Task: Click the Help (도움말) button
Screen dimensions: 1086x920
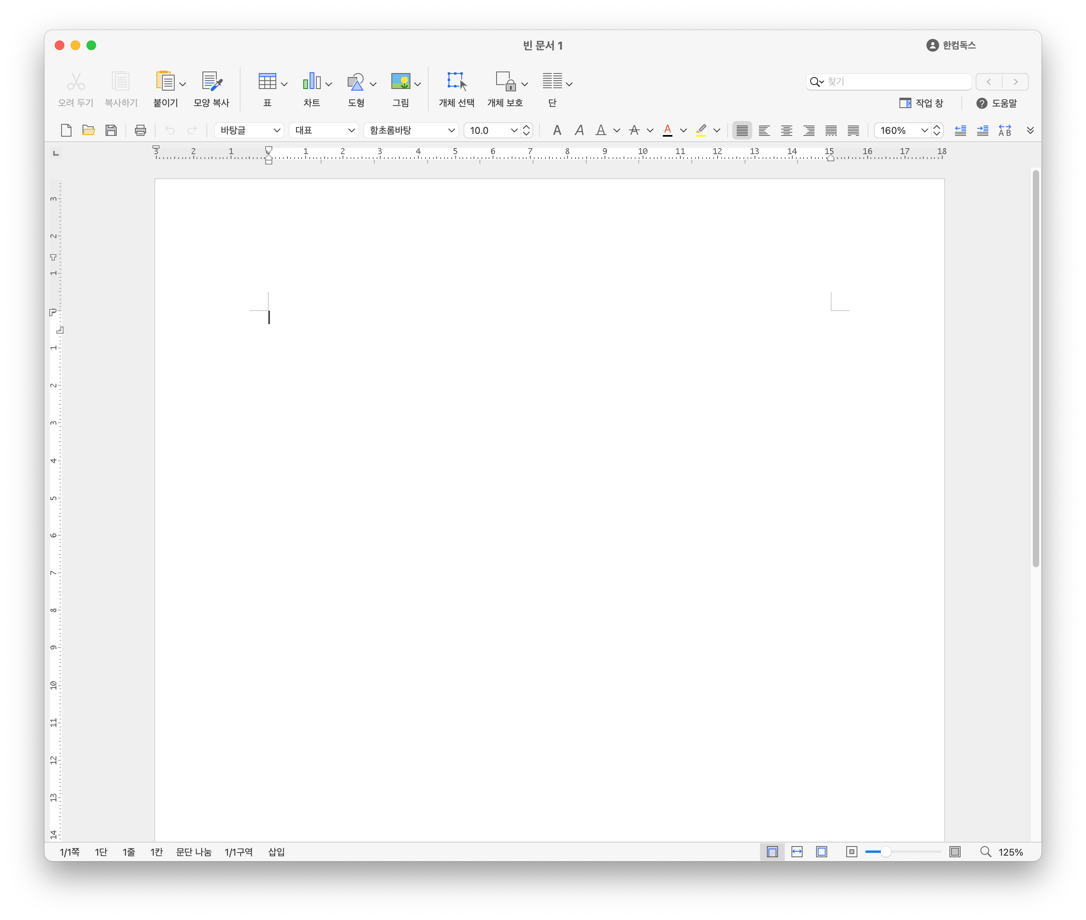Action: click(x=996, y=103)
